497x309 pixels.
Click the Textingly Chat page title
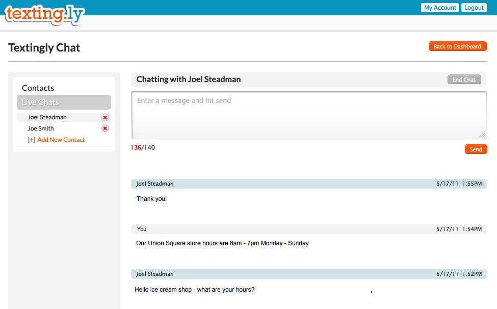[44, 47]
